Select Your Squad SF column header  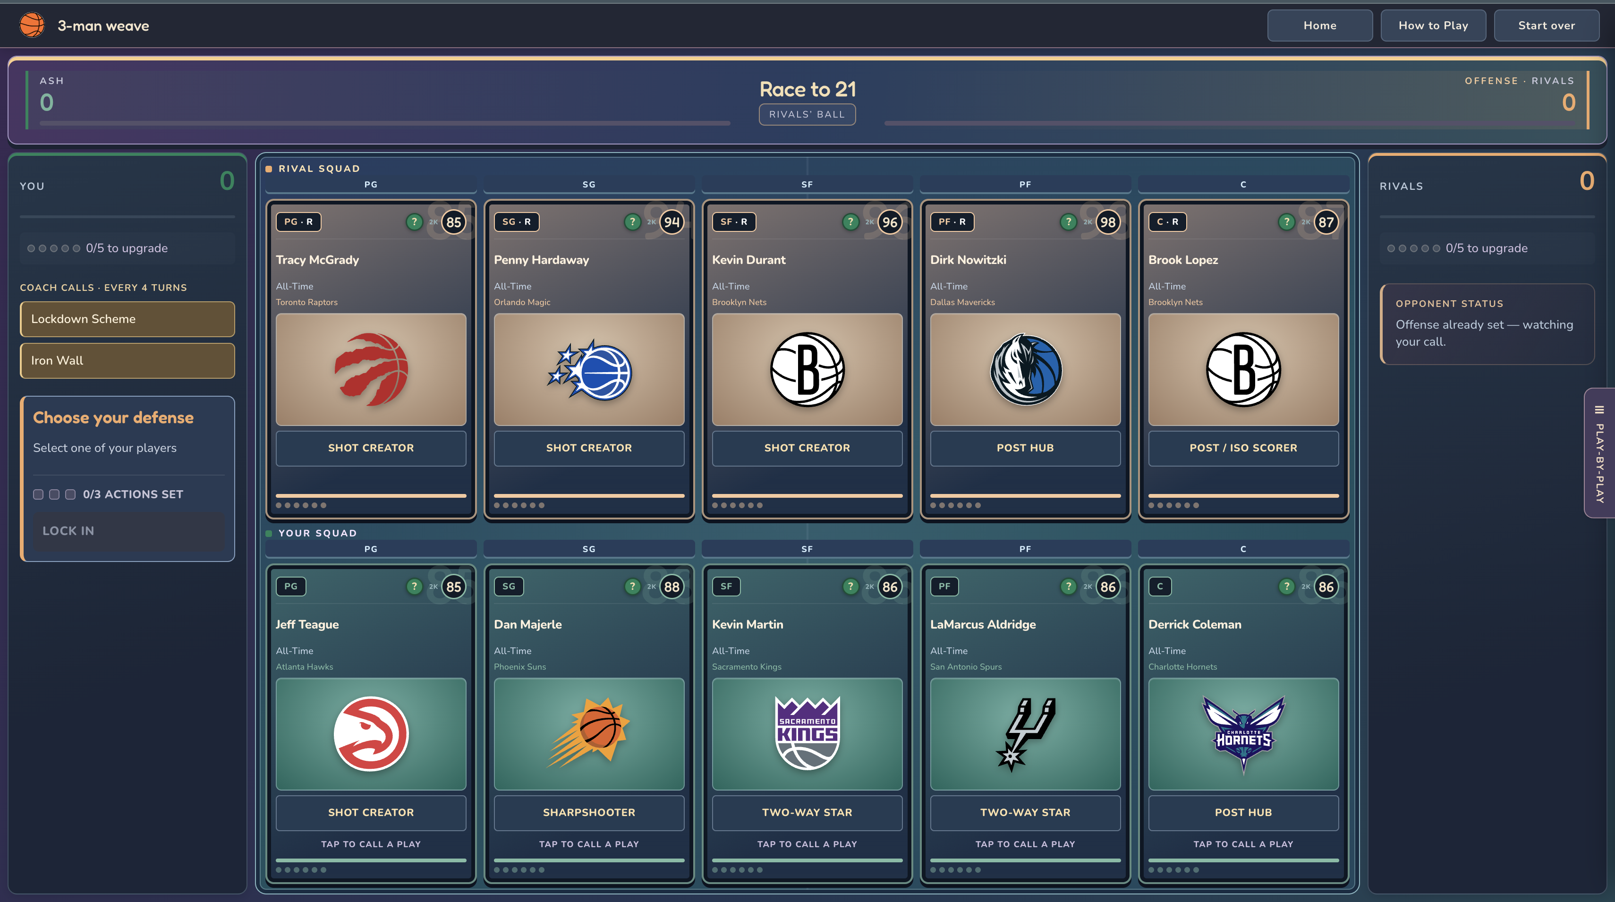(807, 549)
